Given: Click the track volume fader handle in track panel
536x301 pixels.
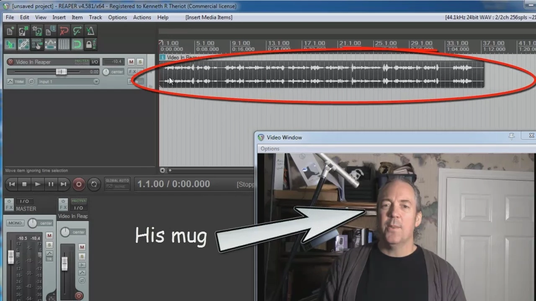Looking at the screenshot, I should pos(61,72).
